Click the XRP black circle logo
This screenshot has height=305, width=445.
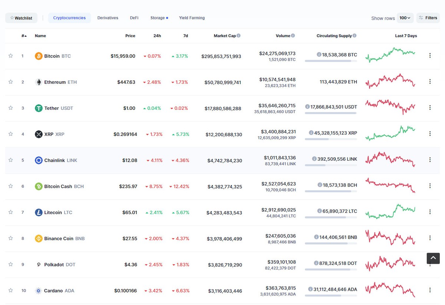(38, 134)
